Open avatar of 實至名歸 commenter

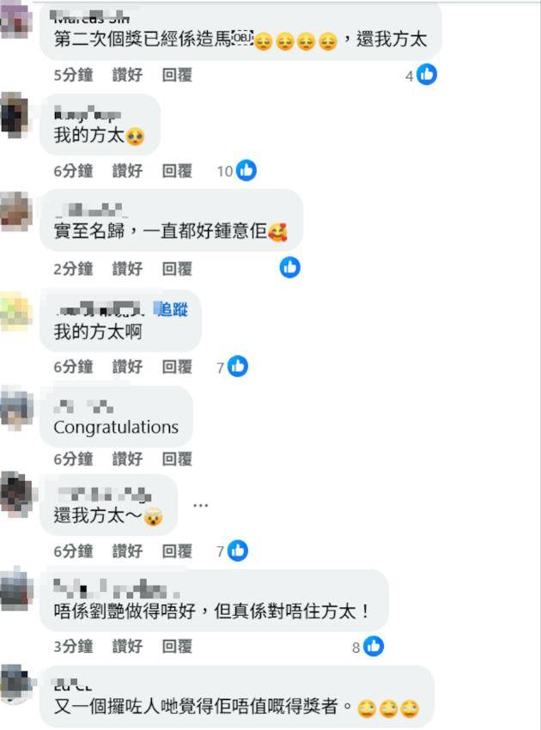click(x=17, y=212)
